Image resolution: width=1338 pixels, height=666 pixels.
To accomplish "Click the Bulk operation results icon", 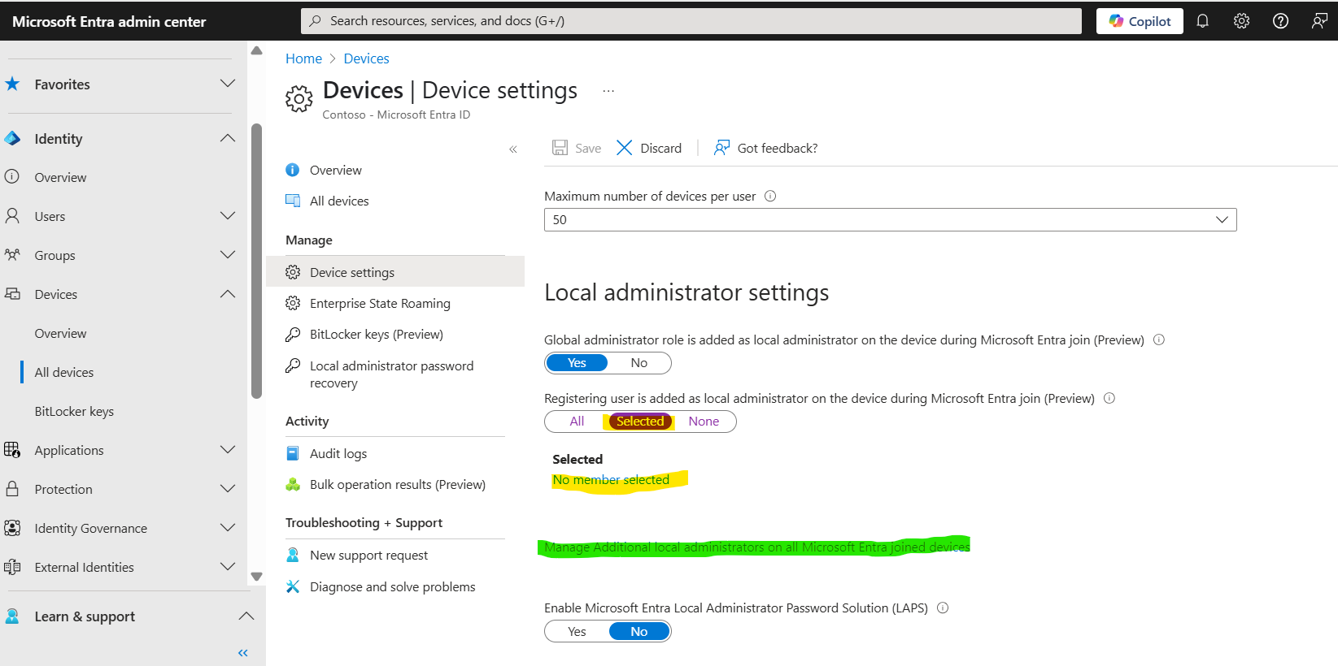I will click(x=293, y=485).
